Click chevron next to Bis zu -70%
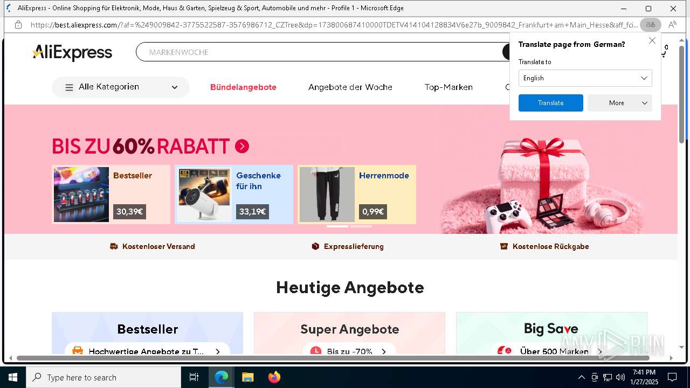The image size is (690, 388). click(x=384, y=351)
